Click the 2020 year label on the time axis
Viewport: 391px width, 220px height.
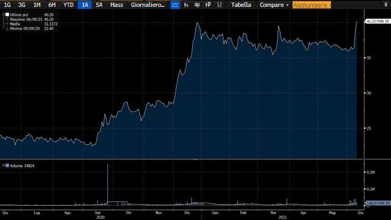point(101,217)
